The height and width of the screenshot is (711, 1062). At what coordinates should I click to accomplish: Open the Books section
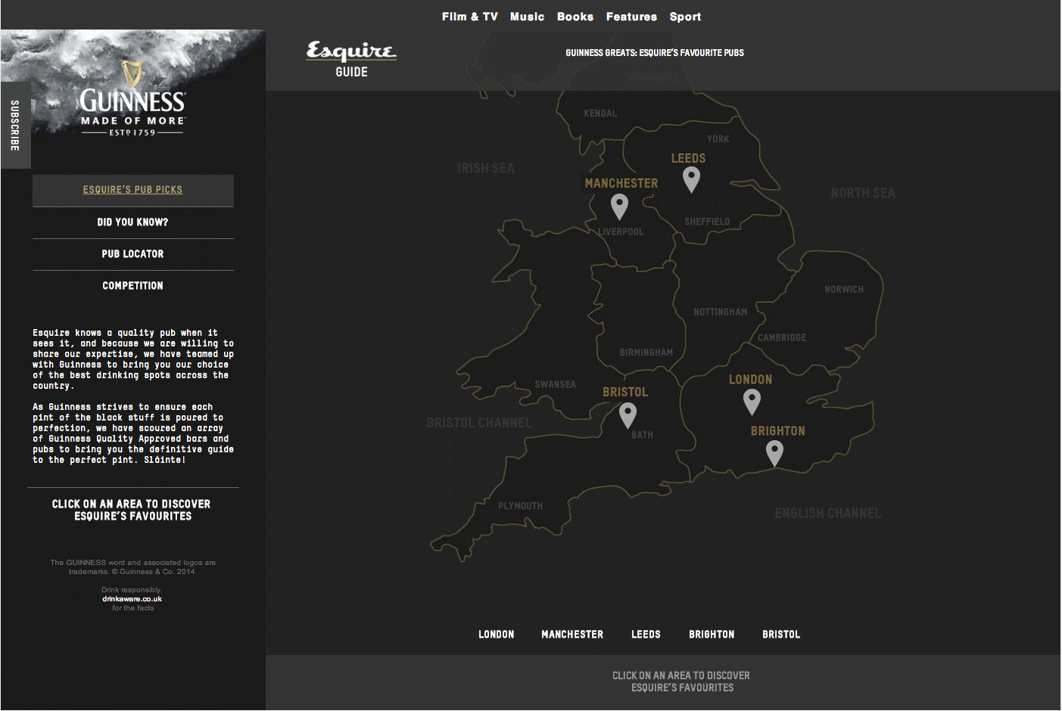point(575,17)
